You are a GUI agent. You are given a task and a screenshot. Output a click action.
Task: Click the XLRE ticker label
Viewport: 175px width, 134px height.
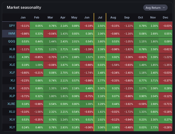coord(11,104)
